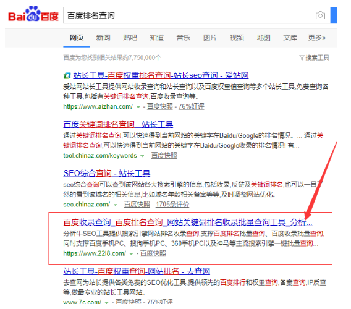Open the 搜索工具 filter icon

[302, 57]
